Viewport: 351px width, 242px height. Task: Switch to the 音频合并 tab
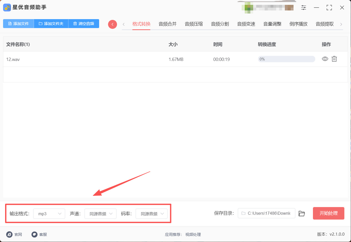click(x=168, y=24)
